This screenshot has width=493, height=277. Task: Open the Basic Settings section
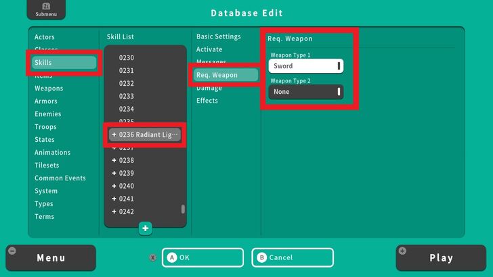coord(219,36)
